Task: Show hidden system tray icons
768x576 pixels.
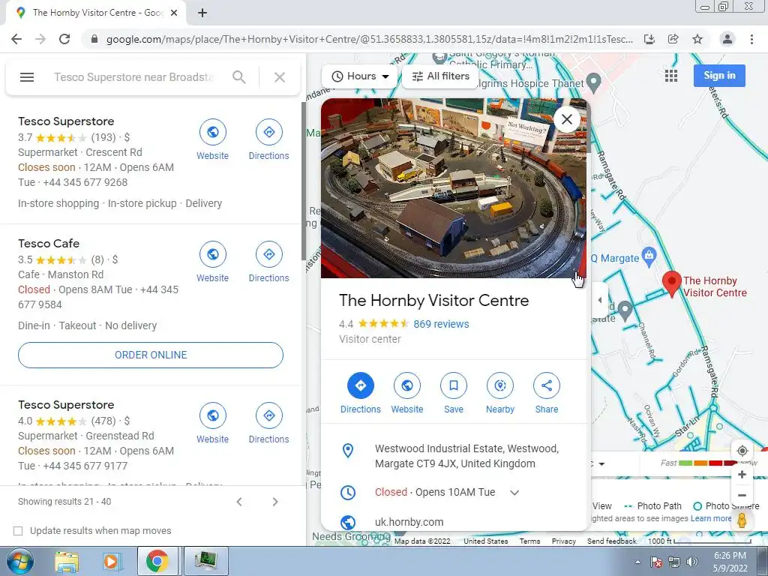Action: pos(637,562)
